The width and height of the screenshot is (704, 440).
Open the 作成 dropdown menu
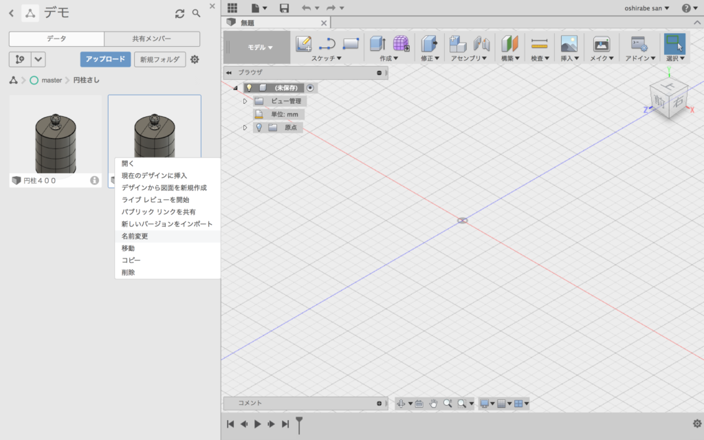click(x=389, y=58)
